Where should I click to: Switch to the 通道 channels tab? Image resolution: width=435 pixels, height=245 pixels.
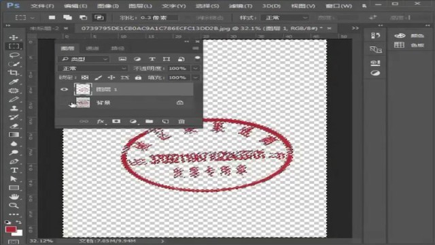pos(92,48)
